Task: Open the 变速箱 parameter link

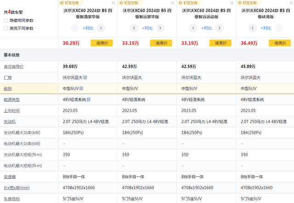Action: pyautogui.click(x=10, y=177)
